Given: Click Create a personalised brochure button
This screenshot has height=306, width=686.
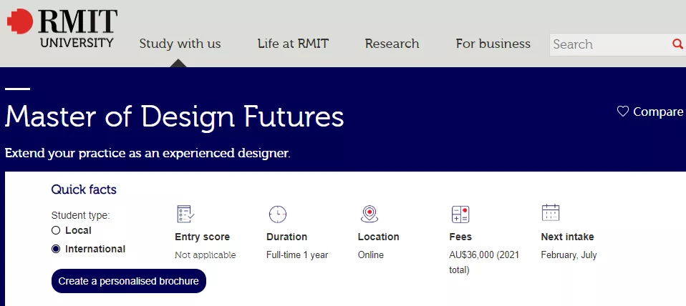Looking at the screenshot, I should point(129,281).
